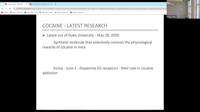Open the Laptop Files - Home bookmark
Viewport: 200px width, 112px height.
31,12
